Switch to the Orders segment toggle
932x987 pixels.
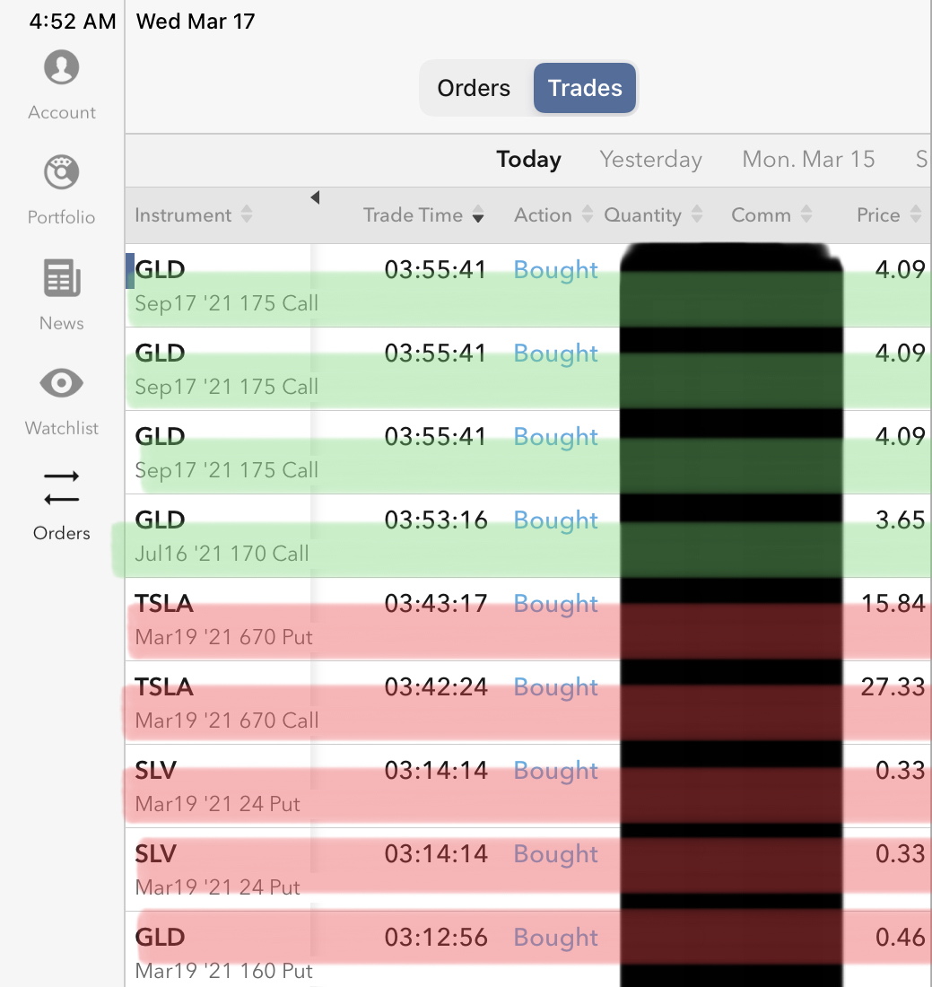(x=474, y=88)
